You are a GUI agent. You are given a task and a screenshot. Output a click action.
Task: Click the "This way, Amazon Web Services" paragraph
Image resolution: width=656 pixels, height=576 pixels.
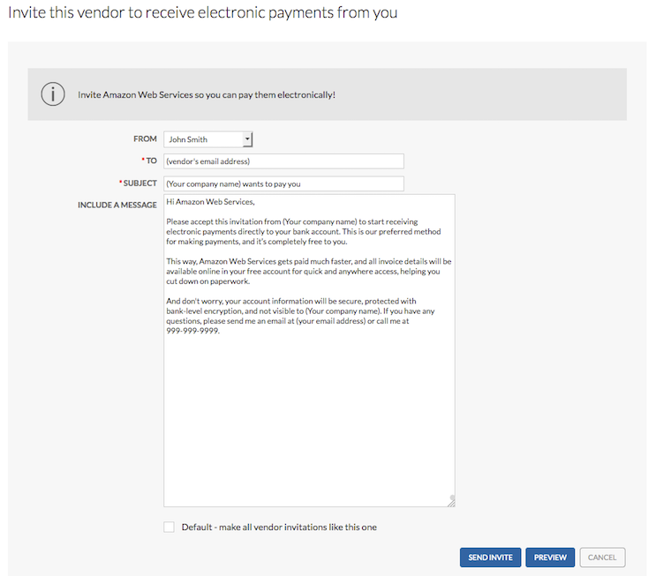[309, 272]
